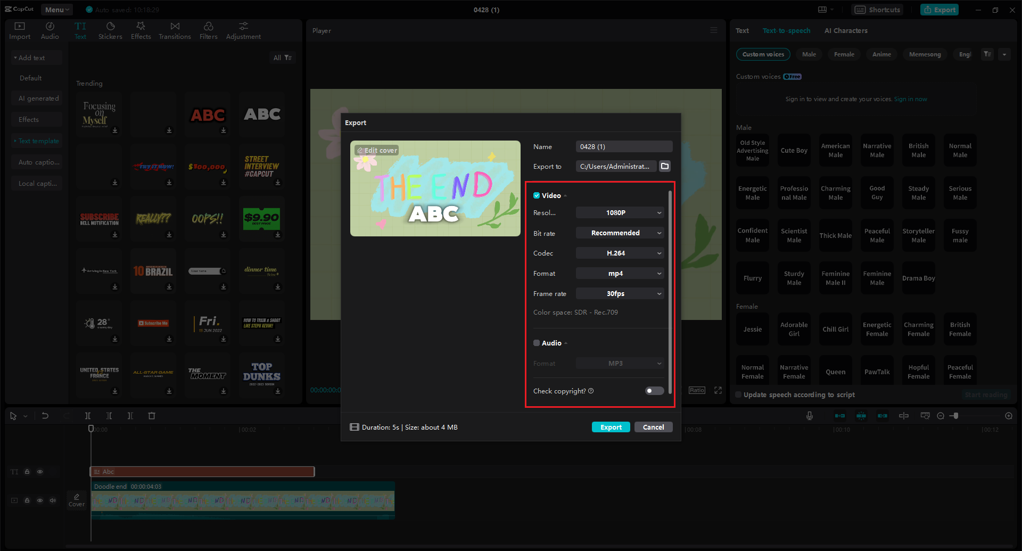1022x551 pixels.
Task: Select the Filters panel icon
Action: (x=208, y=30)
